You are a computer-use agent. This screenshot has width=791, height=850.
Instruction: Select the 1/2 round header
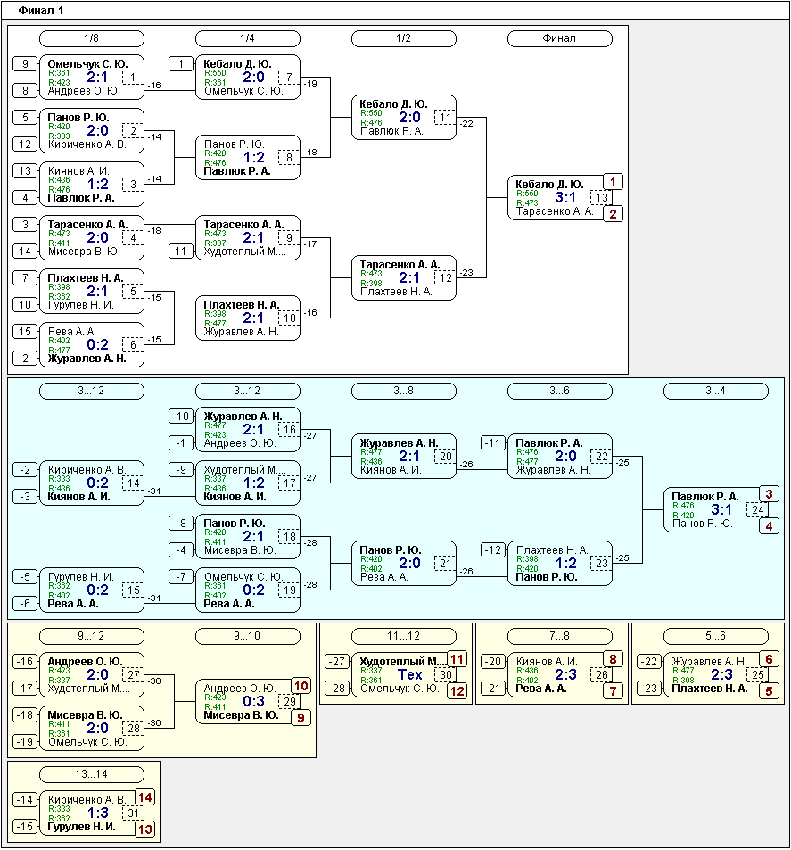(x=404, y=38)
